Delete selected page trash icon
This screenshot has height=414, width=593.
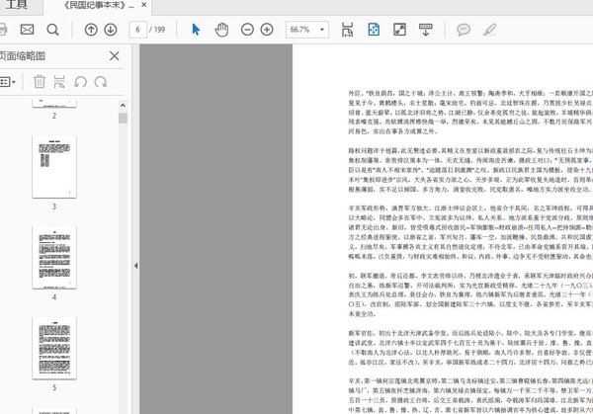point(40,82)
